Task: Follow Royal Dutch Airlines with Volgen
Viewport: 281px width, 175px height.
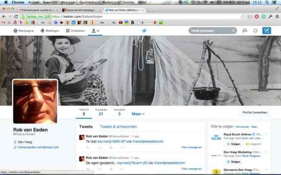Action: tap(234, 144)
